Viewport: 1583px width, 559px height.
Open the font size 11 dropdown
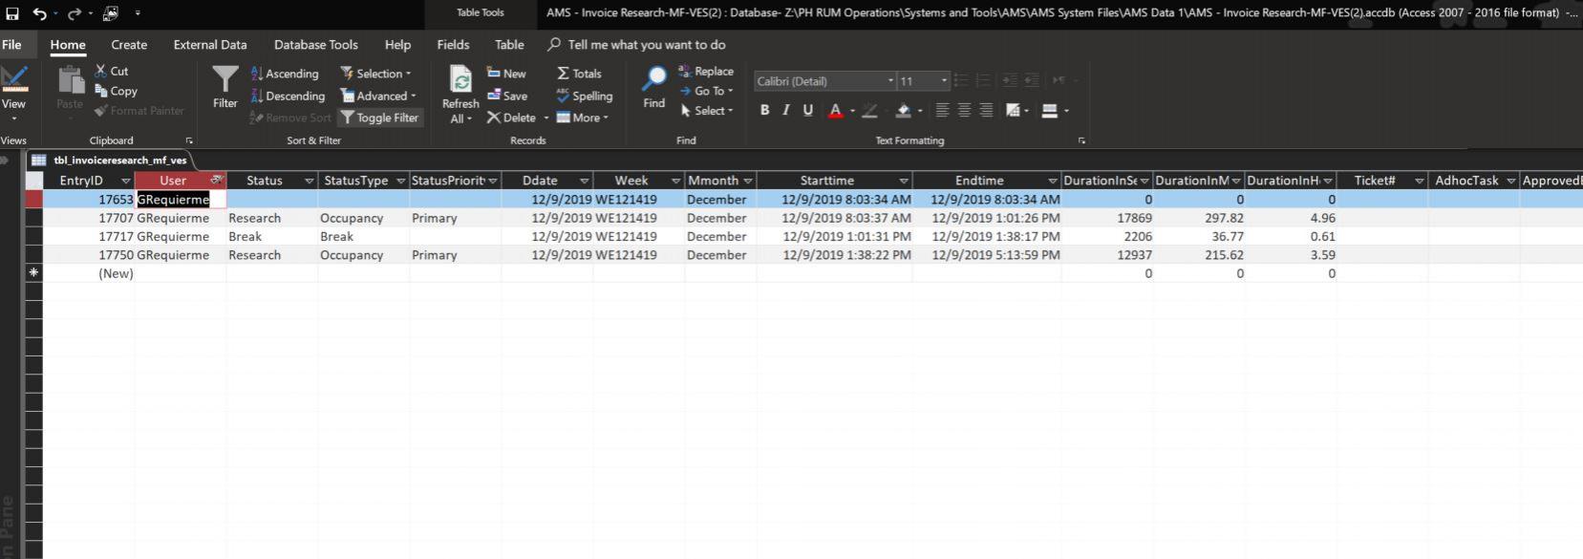(944, 81)
